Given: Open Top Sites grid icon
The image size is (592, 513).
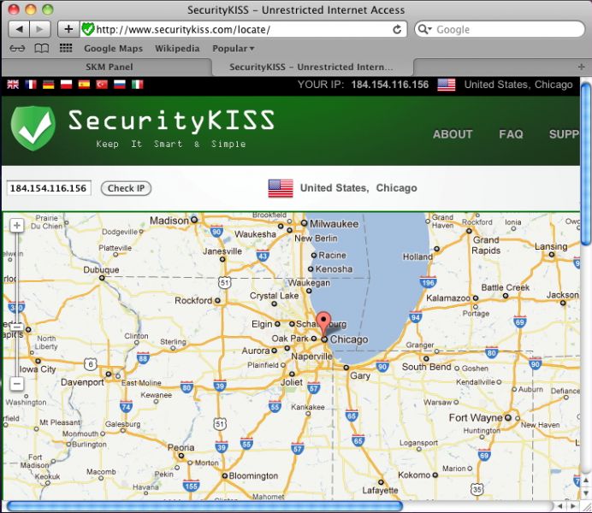Looking at the screenshot, I should tap(66, 48).
